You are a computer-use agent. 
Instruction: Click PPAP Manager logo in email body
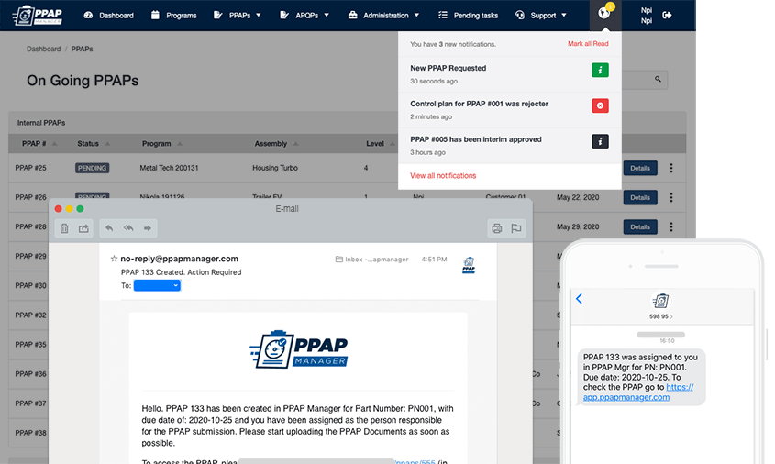coord(298,348)
